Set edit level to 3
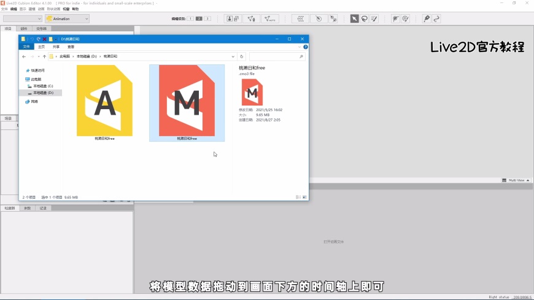The height and width of the screenshot is (300, 534). pos(207,19)
